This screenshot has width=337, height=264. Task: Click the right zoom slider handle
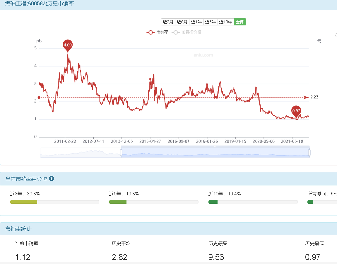coord(309,152)
